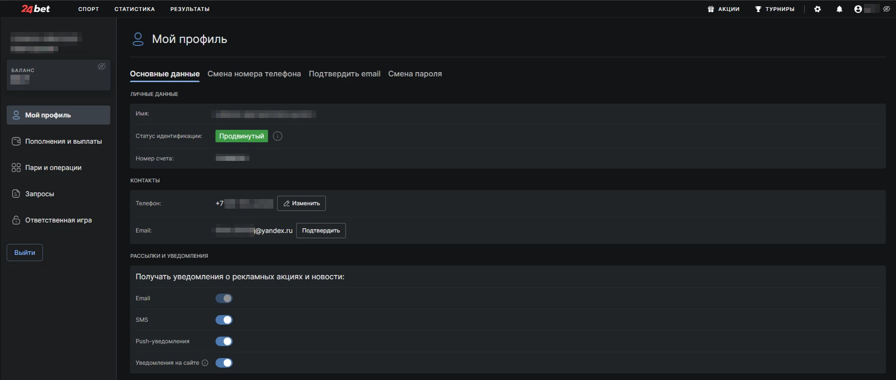Toggle Email notifications switch
This screenshot has height=380, width=896.
pyautogui.click(x=224, y=298)
